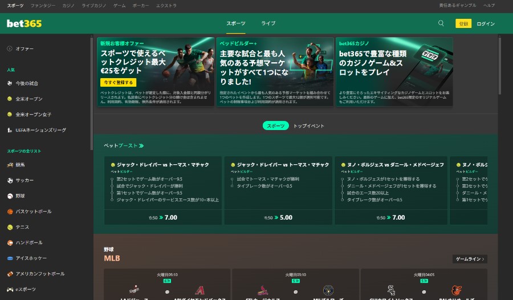Click the 今すぐ登録する button

click(118, 82)
